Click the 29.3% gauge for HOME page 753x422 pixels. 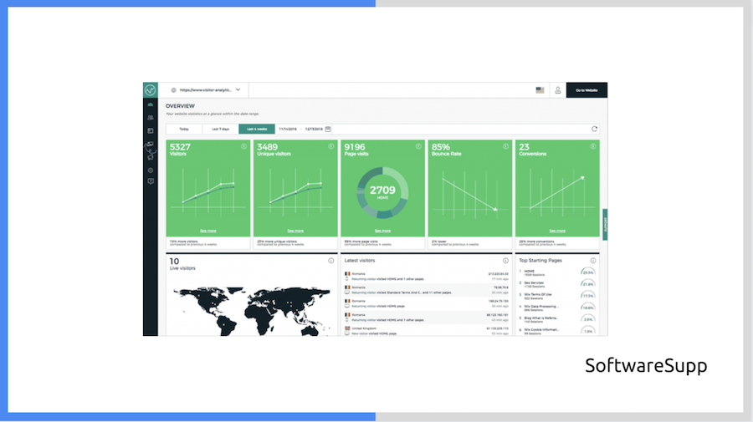[x=588, y=272]
